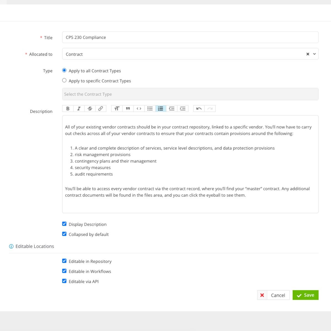The width and height of the screenshot is (331, 331).
Task: Click the undo icon in the editor toolbar
Action: pos(199,108)
